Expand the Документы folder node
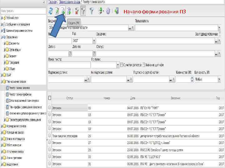The height and width of the screenshot is (168, 225). pyautogui.click(x=4, y=44)
